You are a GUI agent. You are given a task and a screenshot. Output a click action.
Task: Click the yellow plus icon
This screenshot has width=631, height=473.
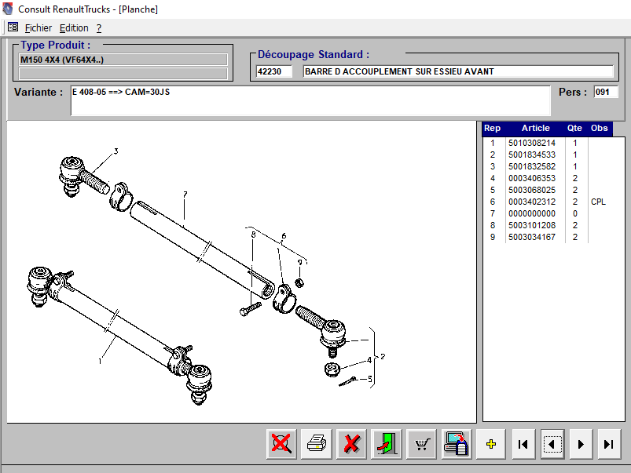491,444
